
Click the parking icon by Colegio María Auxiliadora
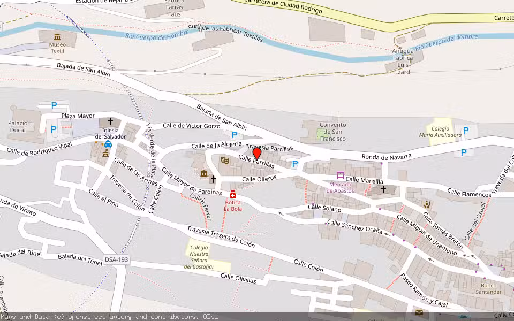(466, 130)
